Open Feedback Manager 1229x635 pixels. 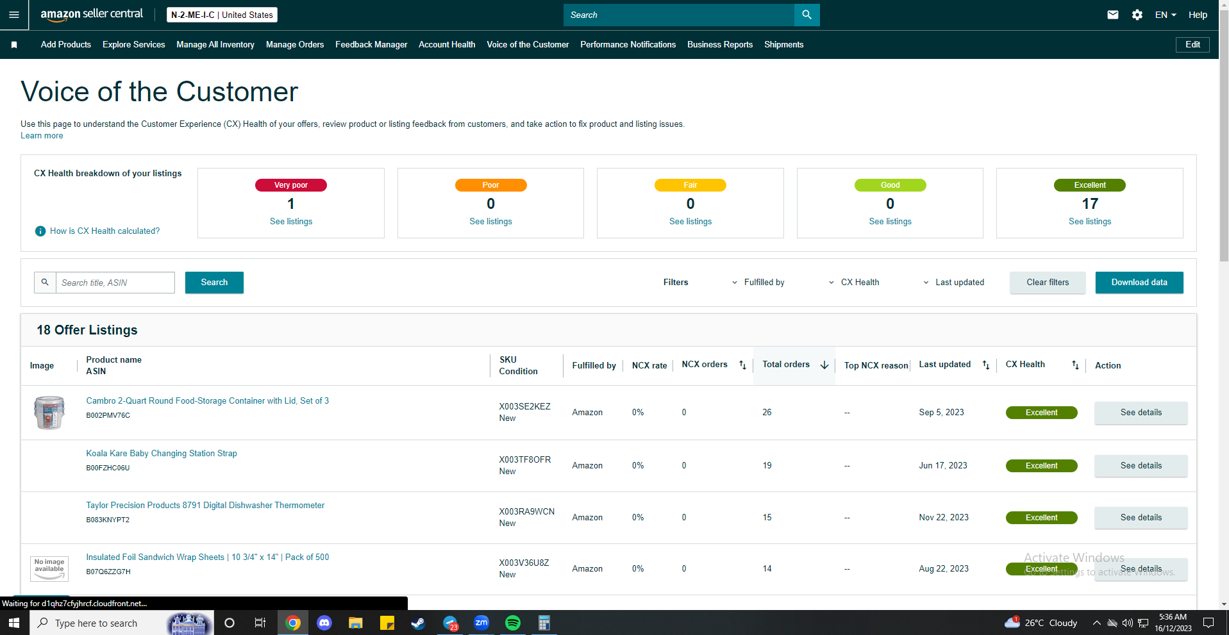coord(371,45)
